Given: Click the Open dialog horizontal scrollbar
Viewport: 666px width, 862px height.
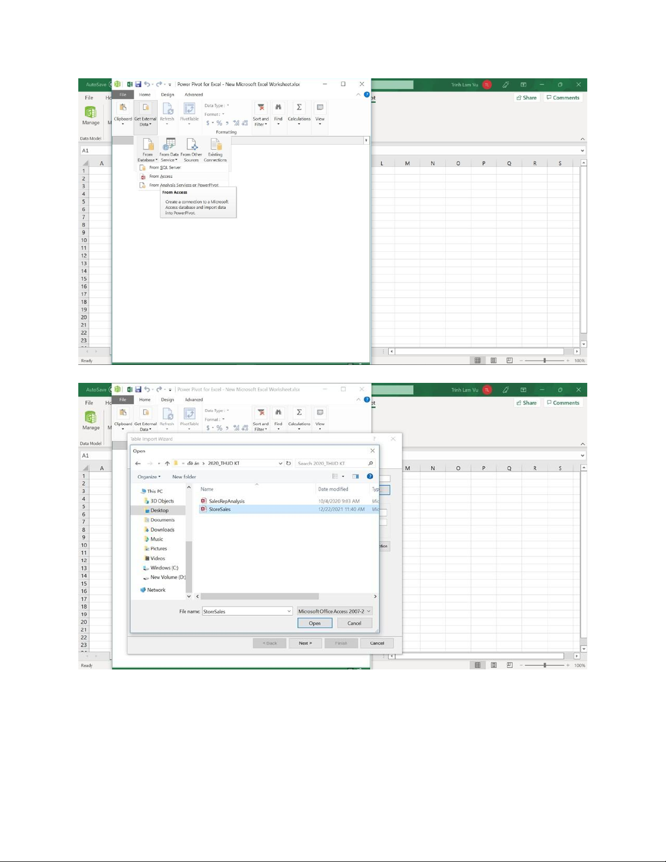Looking at the screenshot, I should 260,597.
